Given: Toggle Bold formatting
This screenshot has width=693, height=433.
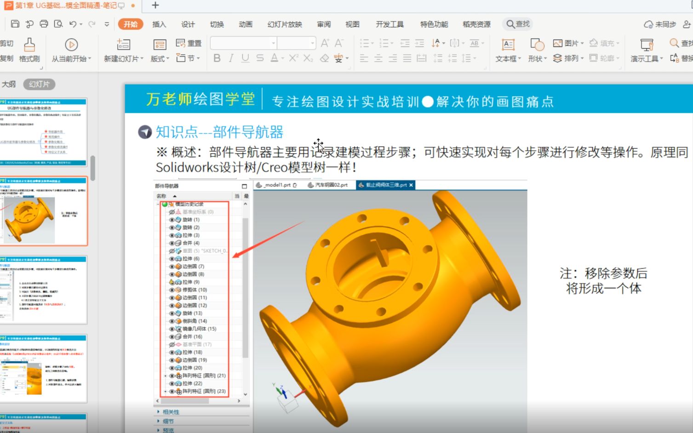Looking at the screenshot, I should click(217, 58).
